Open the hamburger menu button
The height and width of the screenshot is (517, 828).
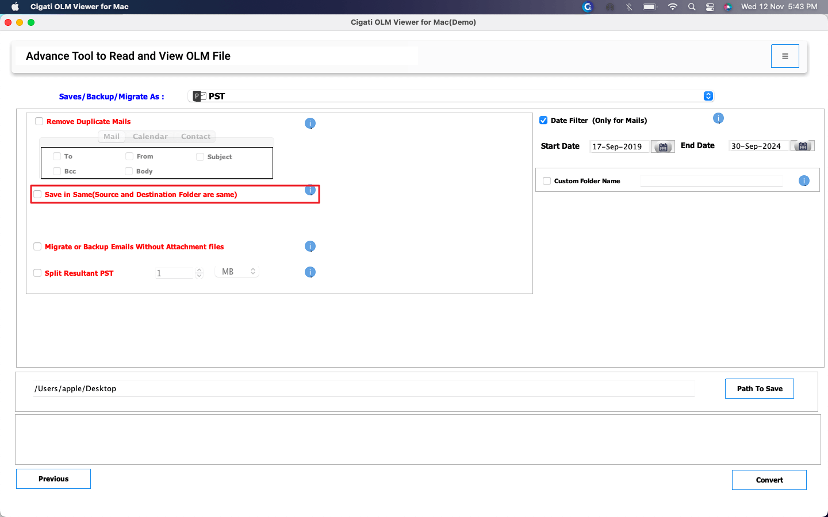coord(785,56)
